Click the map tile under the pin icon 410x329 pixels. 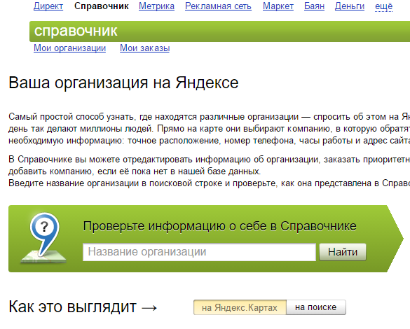tap(43, 257)
